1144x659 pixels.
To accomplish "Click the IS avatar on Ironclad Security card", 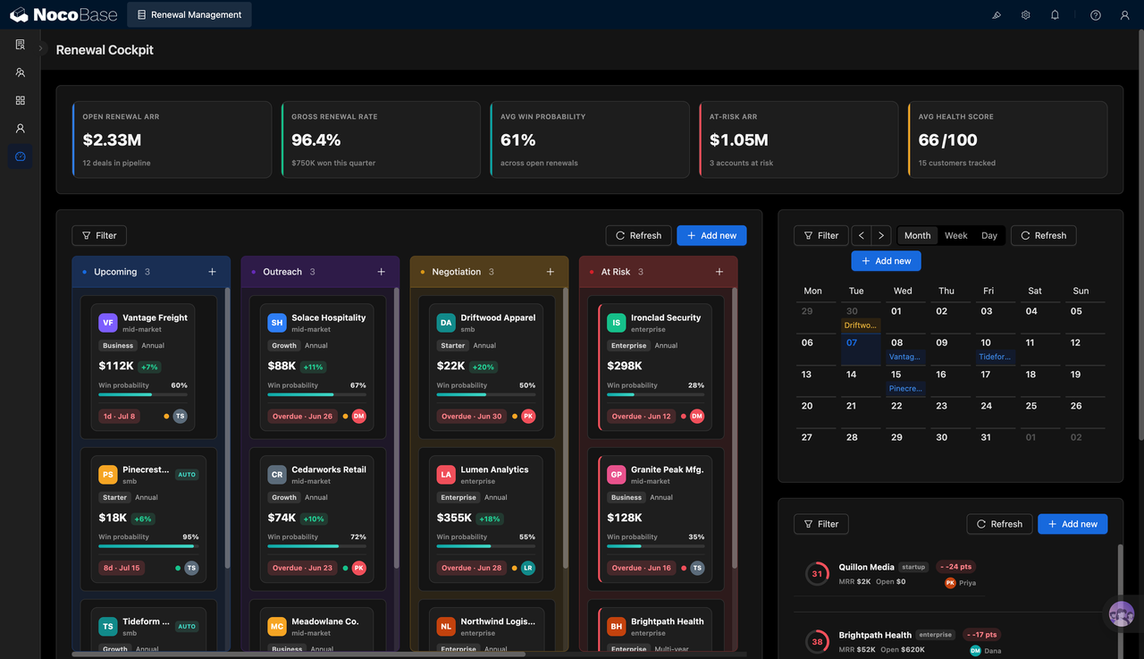I will pyautogui.click(x=616, y=323).
